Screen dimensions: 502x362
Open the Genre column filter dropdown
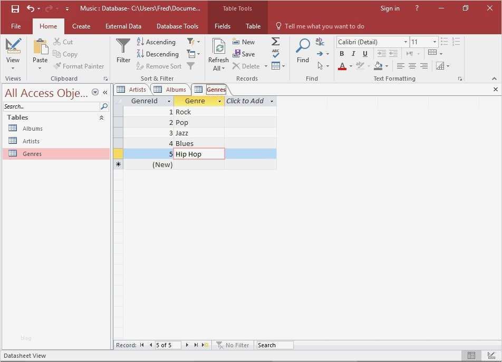(x=219, y=101)
